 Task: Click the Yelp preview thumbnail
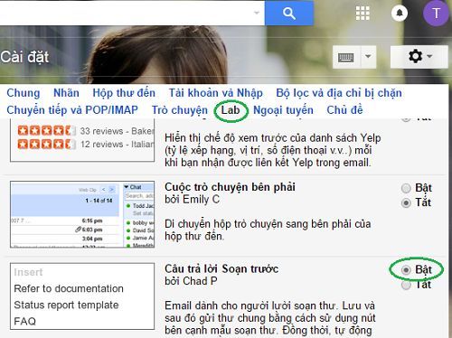pos(82,140)
